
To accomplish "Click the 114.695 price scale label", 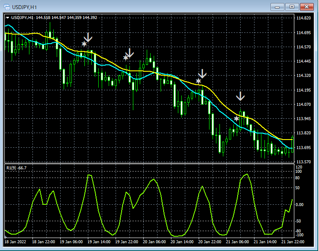I will point(303,33).
